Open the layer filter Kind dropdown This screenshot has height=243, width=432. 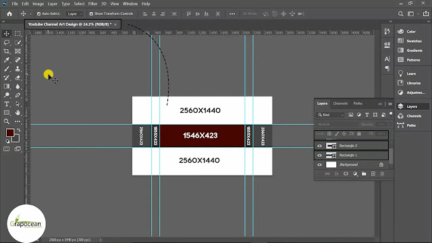(x=331, y=115)
